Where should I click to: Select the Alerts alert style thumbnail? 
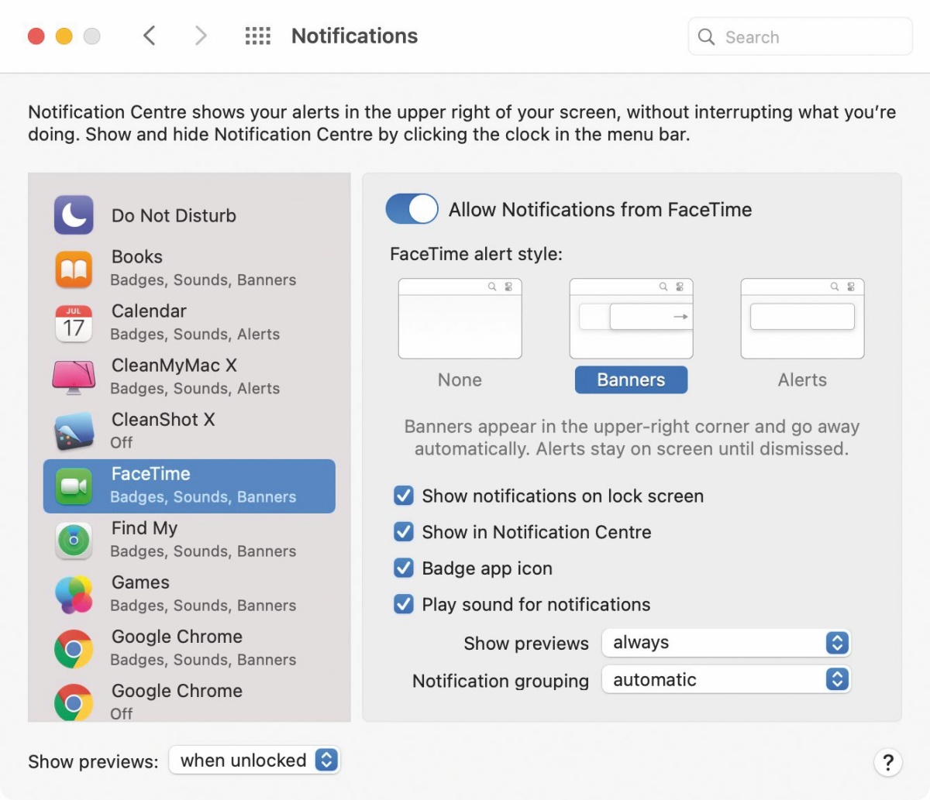point(803,319)
